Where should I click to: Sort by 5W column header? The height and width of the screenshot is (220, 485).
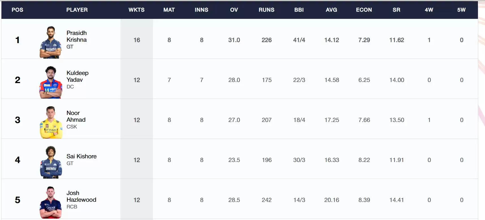462,10
